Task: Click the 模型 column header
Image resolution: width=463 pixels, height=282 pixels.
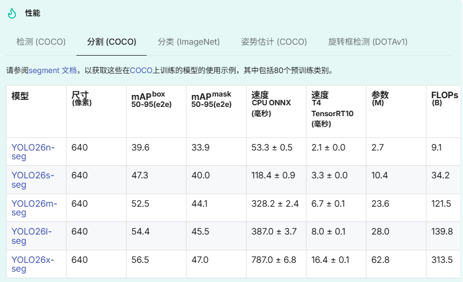Action: pos(20,96)
